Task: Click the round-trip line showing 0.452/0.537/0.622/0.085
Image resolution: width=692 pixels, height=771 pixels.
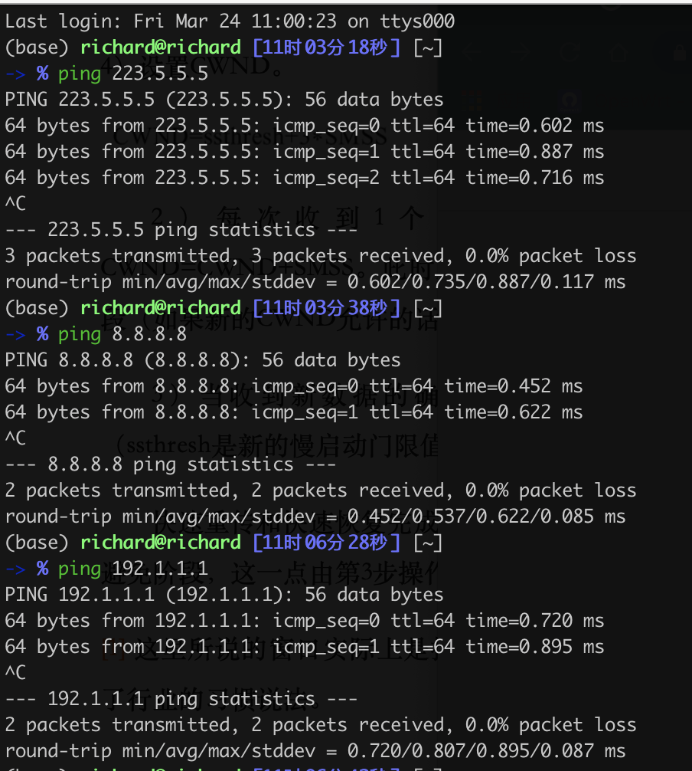Action: click(315, 517)
